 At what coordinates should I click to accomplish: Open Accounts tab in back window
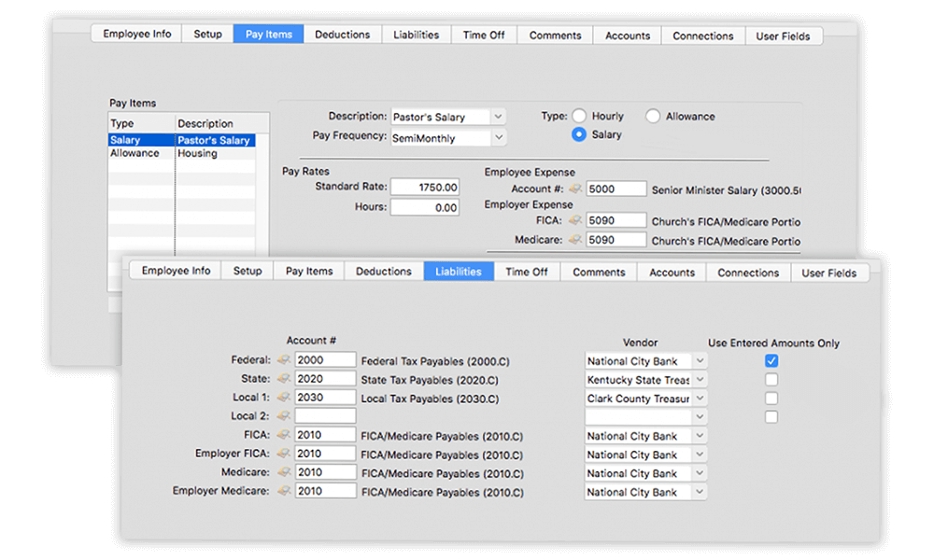pos(628,35)
